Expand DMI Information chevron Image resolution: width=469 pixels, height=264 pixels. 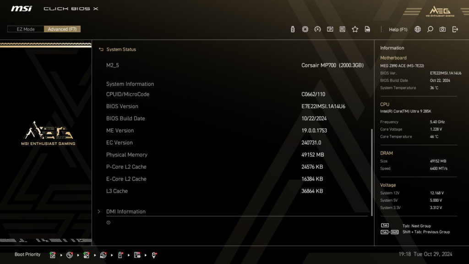tap(99, 211)
